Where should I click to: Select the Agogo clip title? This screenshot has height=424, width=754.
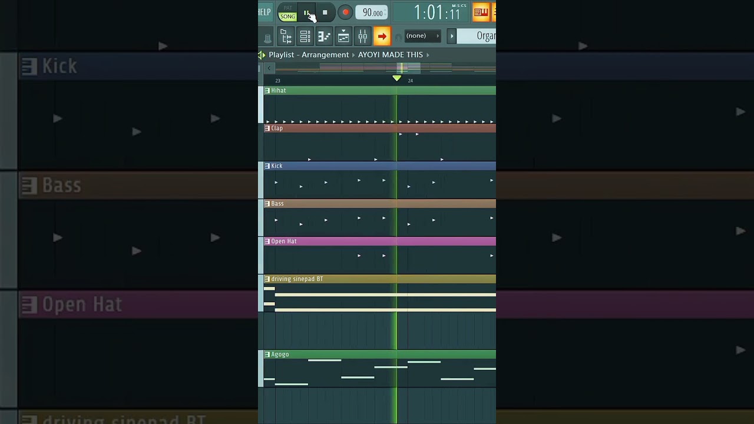click(x=280, y=355)
